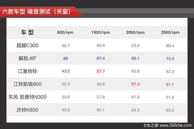Click '60.1' in 庆铃K600 row
The image size is (194, 129).
101,110
